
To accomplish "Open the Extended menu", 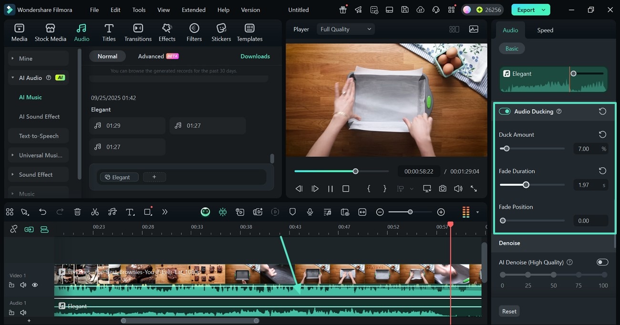I will pos(194,10).
